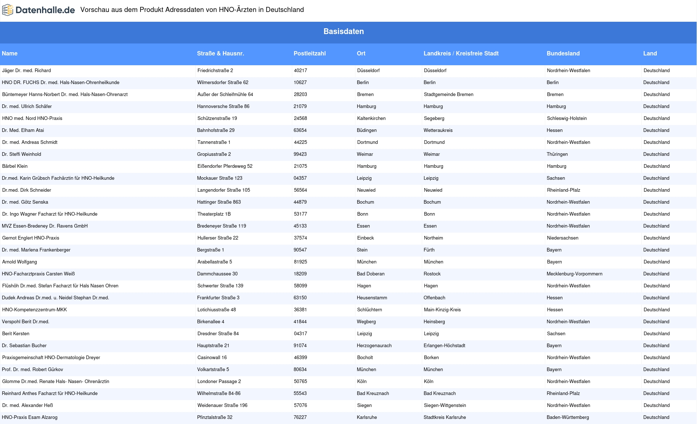Click the Ort column header
The height and width of the screenshot is (424, 697).
pos(361,54)
